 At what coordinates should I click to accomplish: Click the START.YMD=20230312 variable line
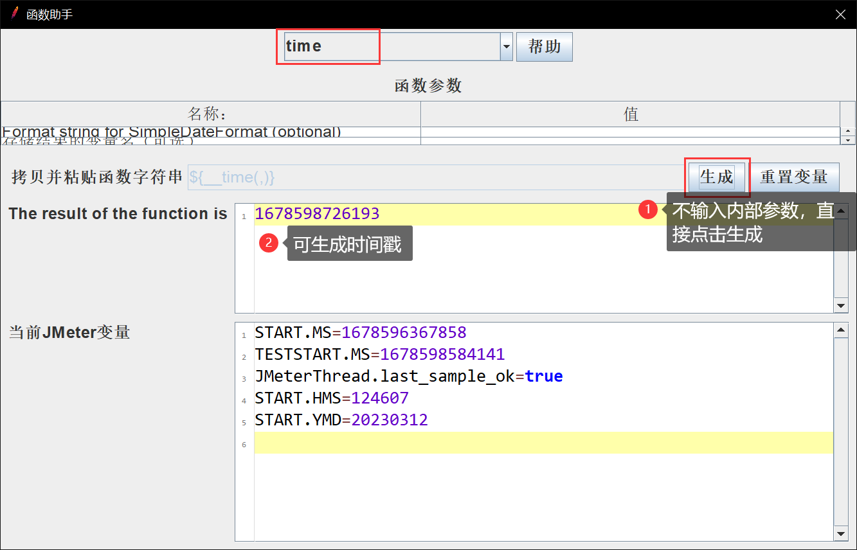pos(341,420)
